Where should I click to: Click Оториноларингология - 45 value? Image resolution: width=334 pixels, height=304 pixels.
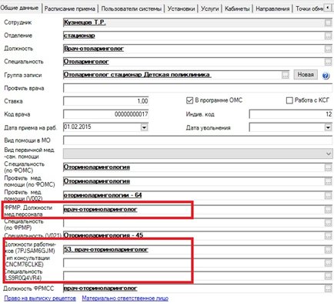point(103,235)
